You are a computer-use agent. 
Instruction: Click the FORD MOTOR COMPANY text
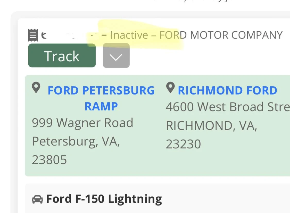221,35
